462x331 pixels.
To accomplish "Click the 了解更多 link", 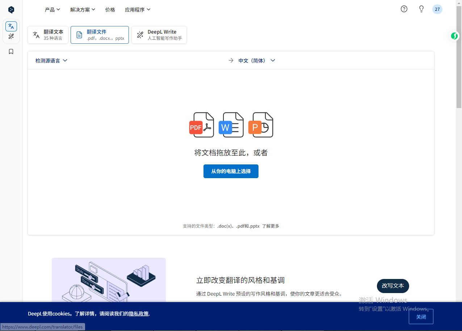I will [271, 226].
